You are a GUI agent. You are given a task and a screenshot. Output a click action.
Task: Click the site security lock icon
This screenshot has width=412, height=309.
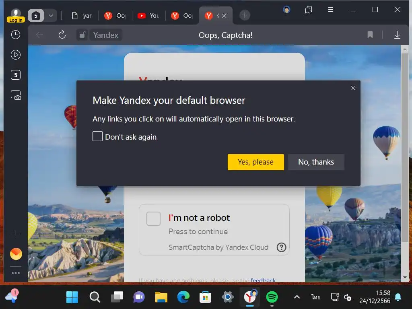82,35
